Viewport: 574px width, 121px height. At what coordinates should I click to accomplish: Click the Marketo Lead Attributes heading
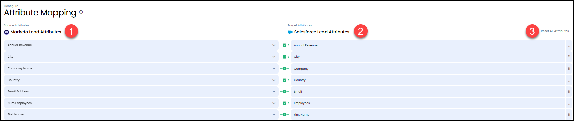point(36,32)
